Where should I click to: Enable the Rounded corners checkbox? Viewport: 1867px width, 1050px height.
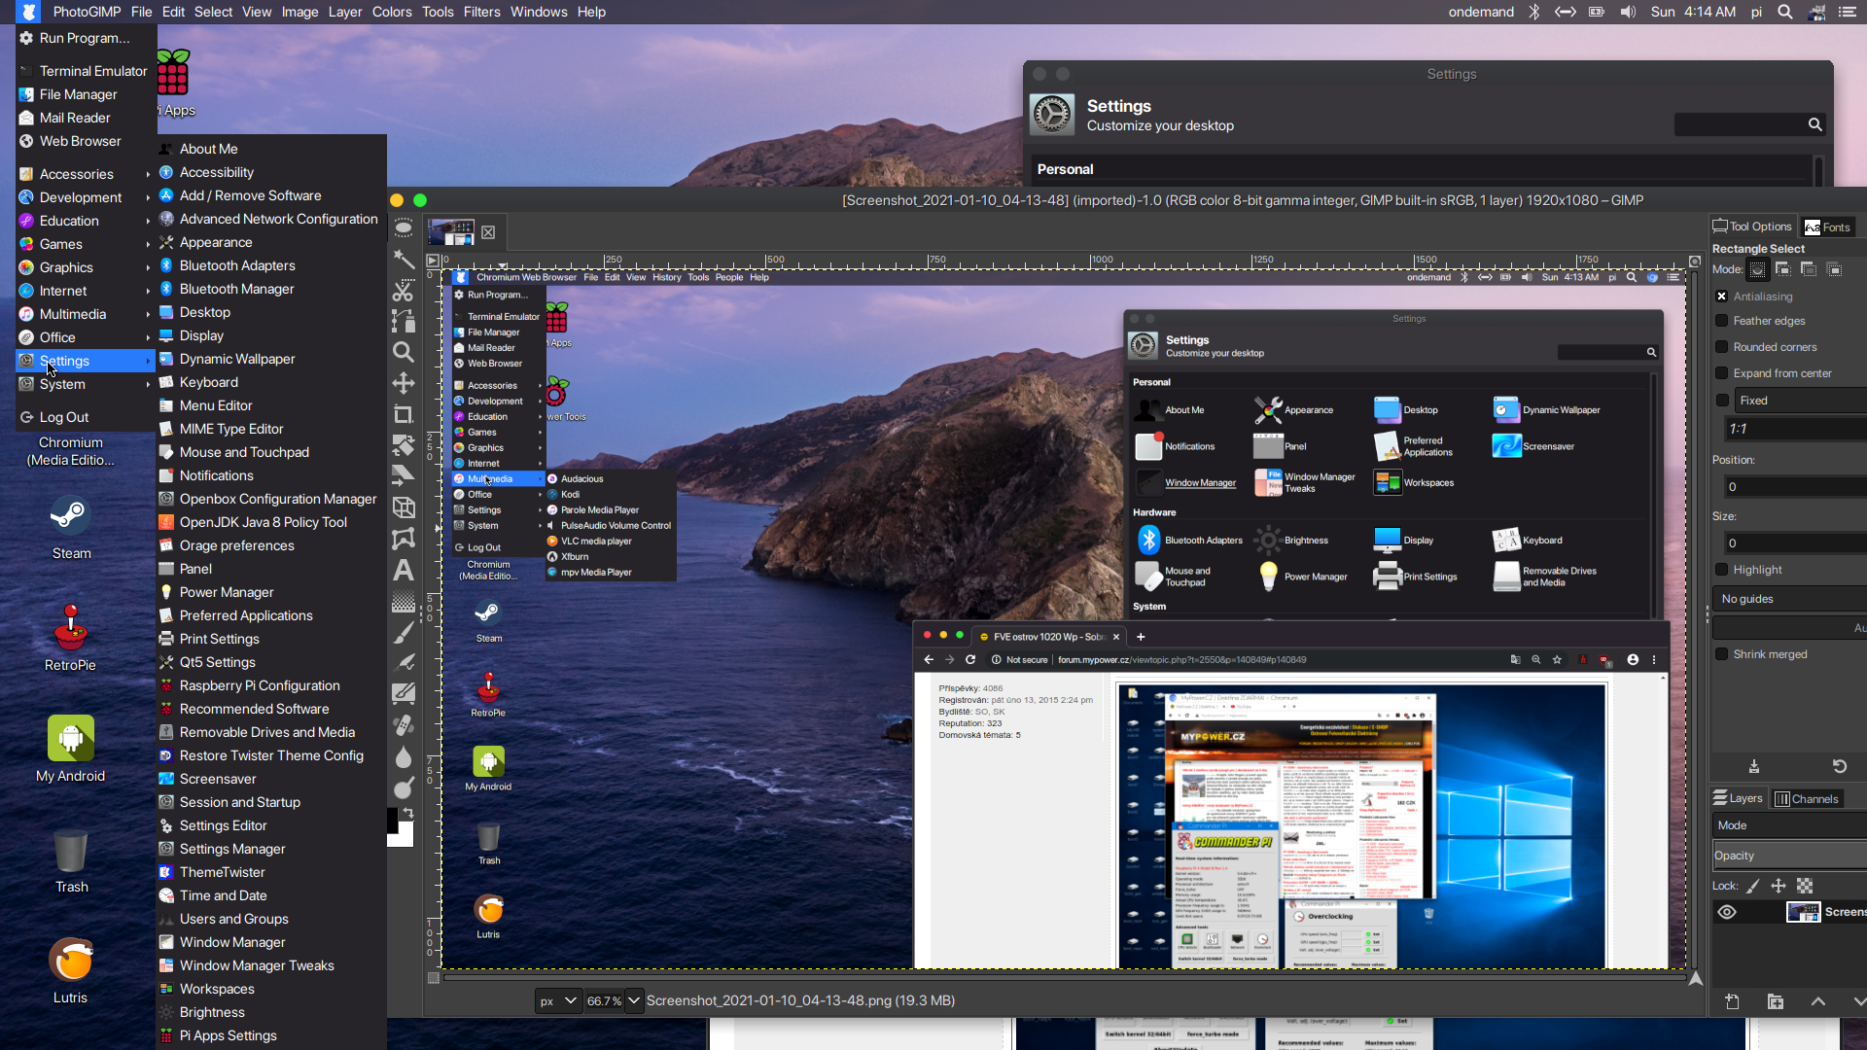[1722, 347]
